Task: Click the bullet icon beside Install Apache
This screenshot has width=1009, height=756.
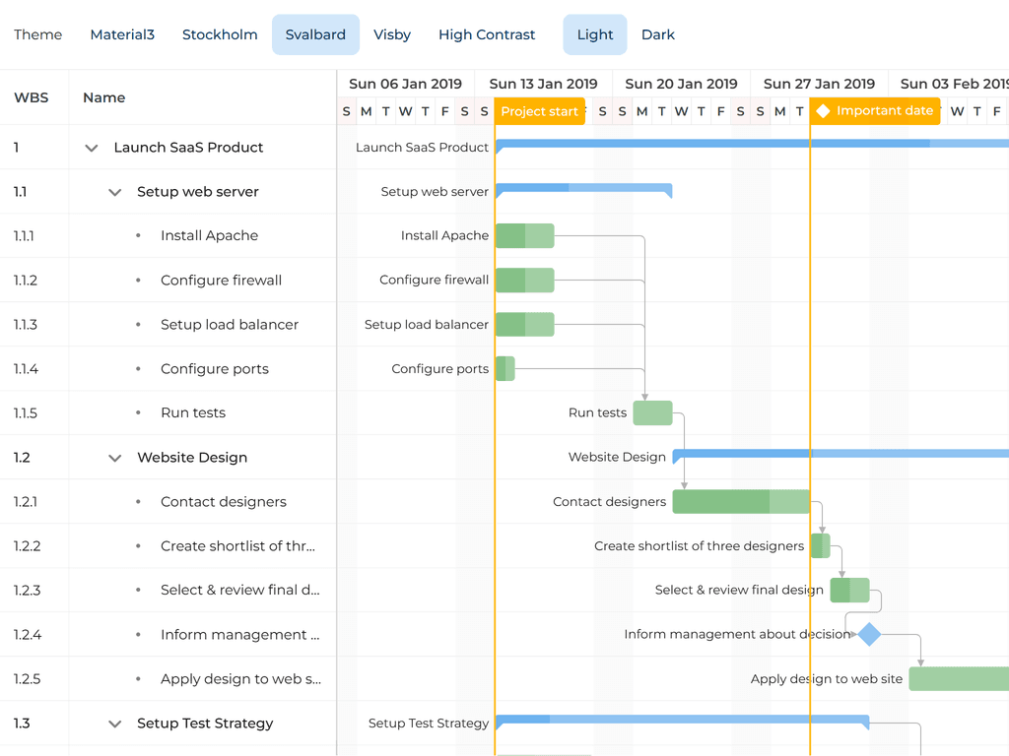Action: point(138,235)
